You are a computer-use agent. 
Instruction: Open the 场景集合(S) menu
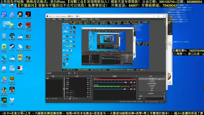coord(84,19)
